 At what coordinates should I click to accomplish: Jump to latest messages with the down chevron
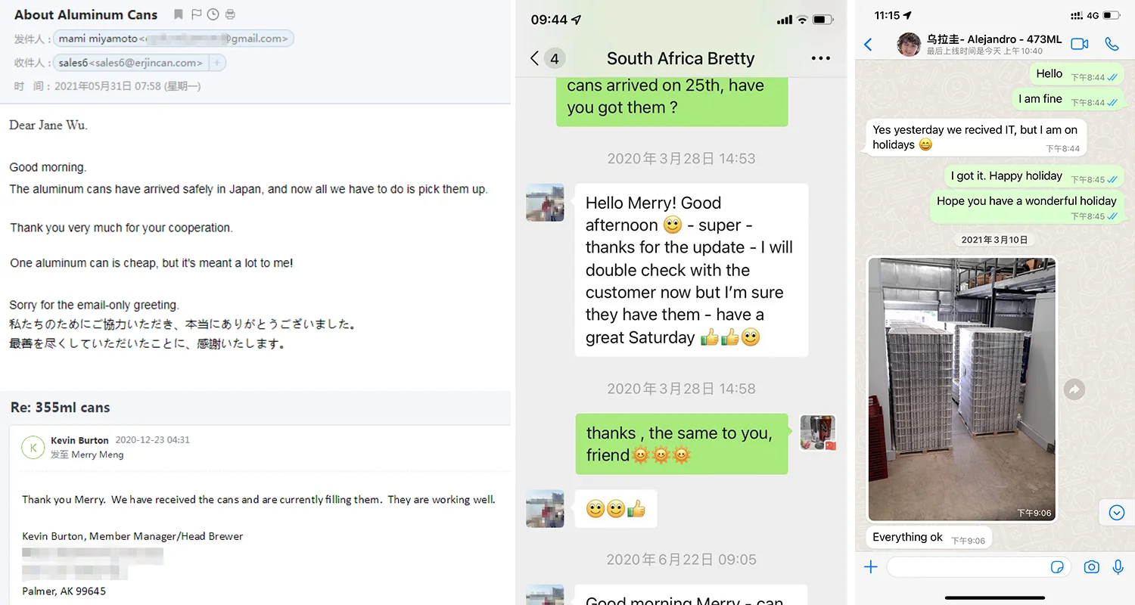click(x=1117, y=513)
